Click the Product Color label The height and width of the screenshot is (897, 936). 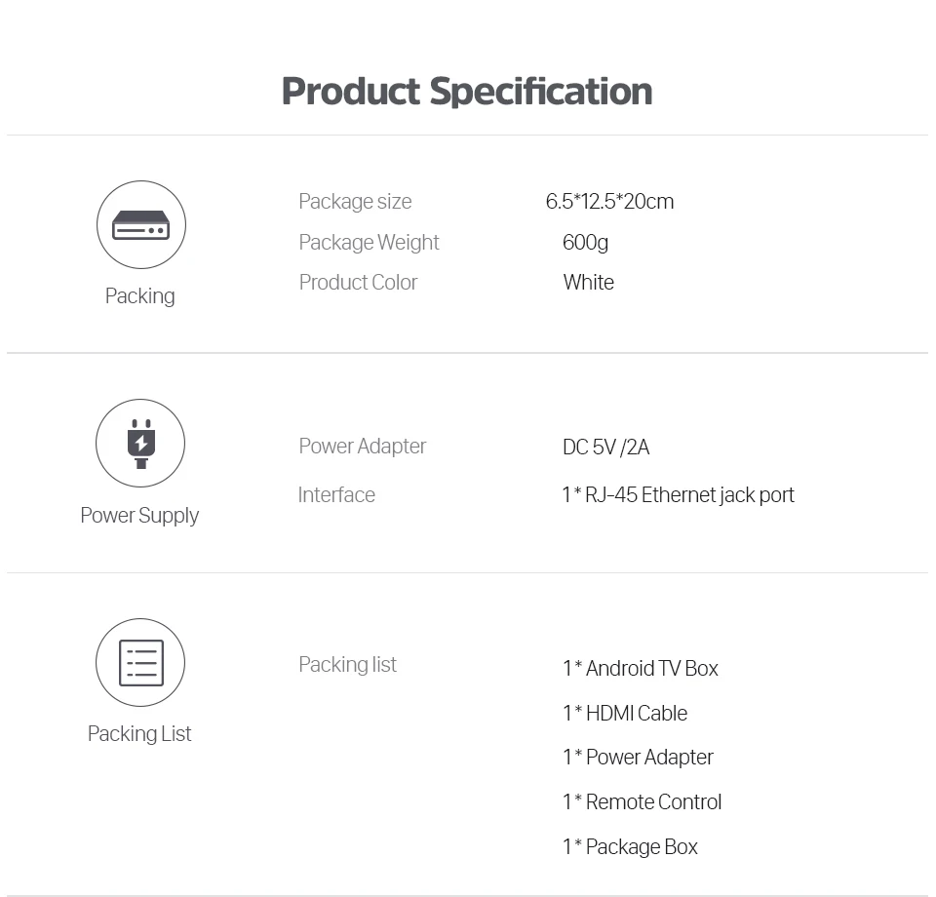point(358,282)
